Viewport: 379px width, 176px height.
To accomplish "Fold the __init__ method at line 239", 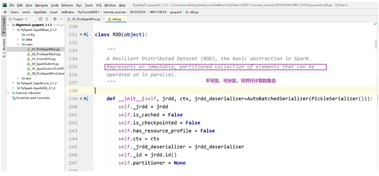I will pyautogui.click(x=92, y=99).
